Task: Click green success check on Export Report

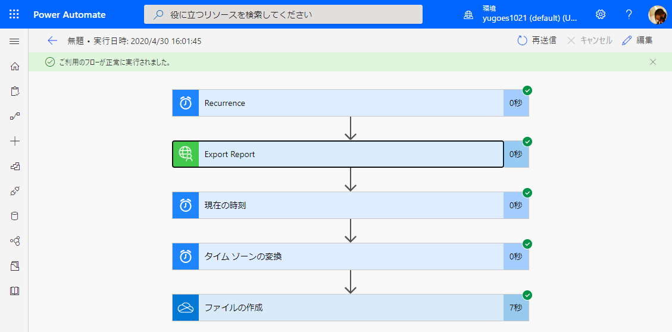Action: (527, 142)
